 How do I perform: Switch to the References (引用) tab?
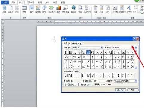[40, 2]
